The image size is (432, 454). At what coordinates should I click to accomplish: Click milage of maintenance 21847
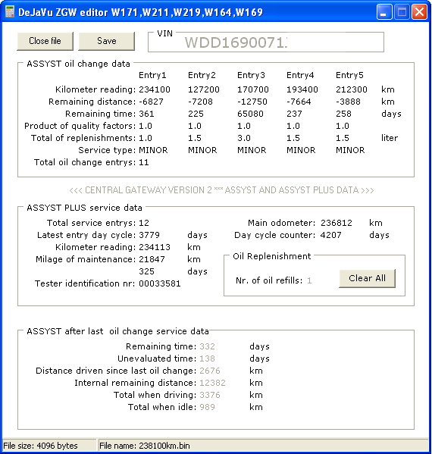tap(152, 259)
